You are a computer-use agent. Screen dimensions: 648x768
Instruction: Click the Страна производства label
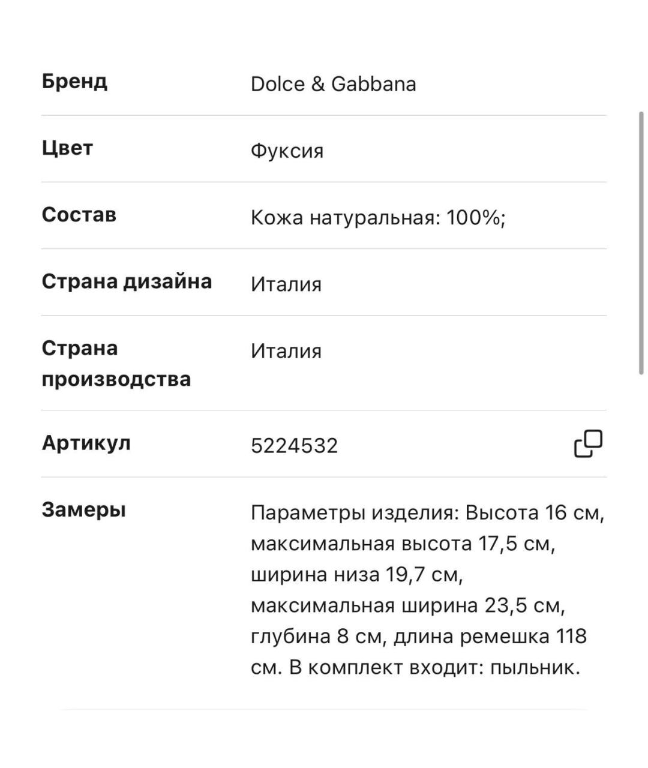(116, 364)
